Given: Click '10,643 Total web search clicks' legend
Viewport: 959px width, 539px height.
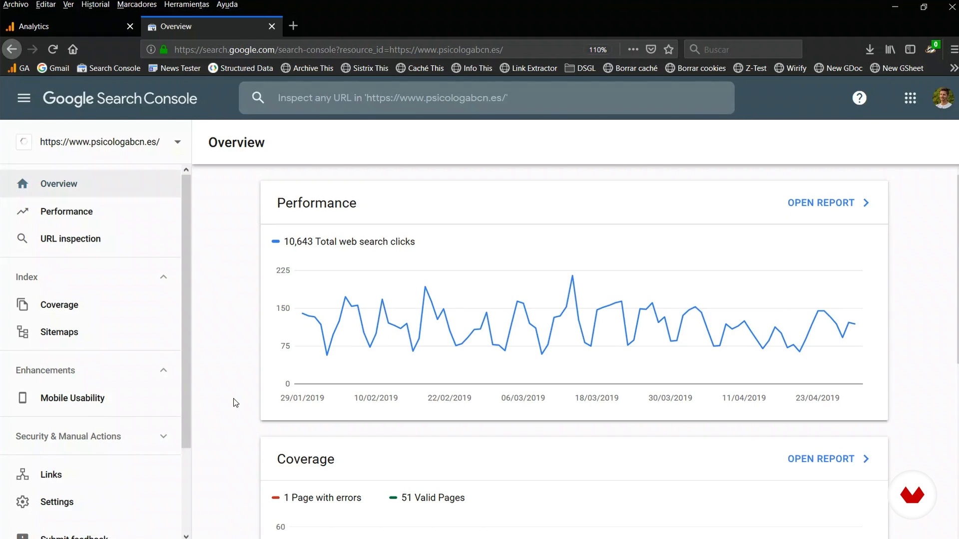Looking at the screenshot, I should point(343,242).
